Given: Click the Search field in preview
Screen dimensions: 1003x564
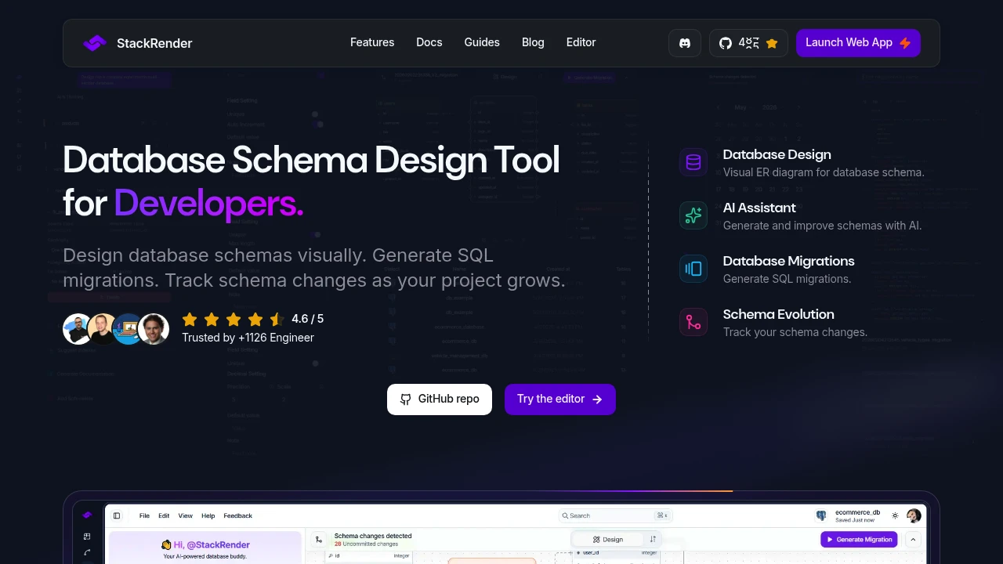Looking at the screenshot, I should (x=616, y=515).
